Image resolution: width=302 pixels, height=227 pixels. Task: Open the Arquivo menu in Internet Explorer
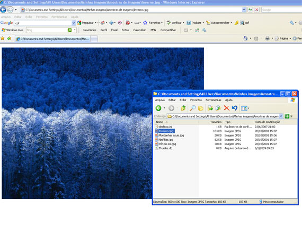[x=6, y=17]
